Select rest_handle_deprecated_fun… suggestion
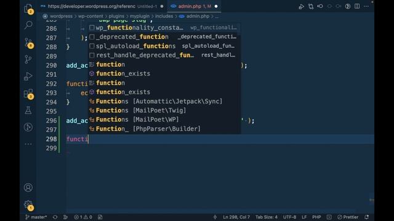The width and height of the screenshot is (394, 221). (x=164, y=55)
